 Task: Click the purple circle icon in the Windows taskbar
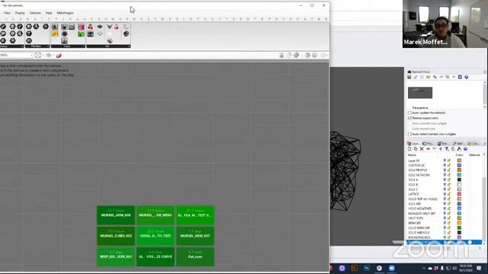pyautogui.click(x=342, y=268)
